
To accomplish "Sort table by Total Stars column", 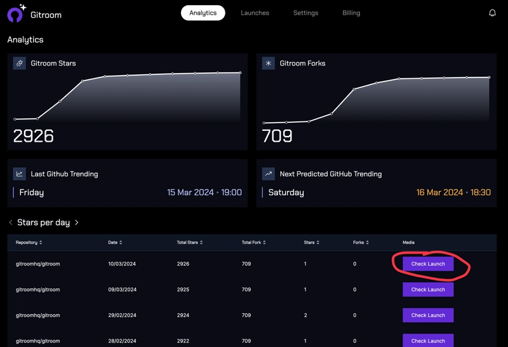I will tap(189, 242).
